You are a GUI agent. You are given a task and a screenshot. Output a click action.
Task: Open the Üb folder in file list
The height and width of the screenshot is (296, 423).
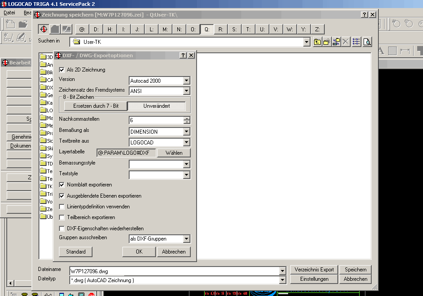46,216
